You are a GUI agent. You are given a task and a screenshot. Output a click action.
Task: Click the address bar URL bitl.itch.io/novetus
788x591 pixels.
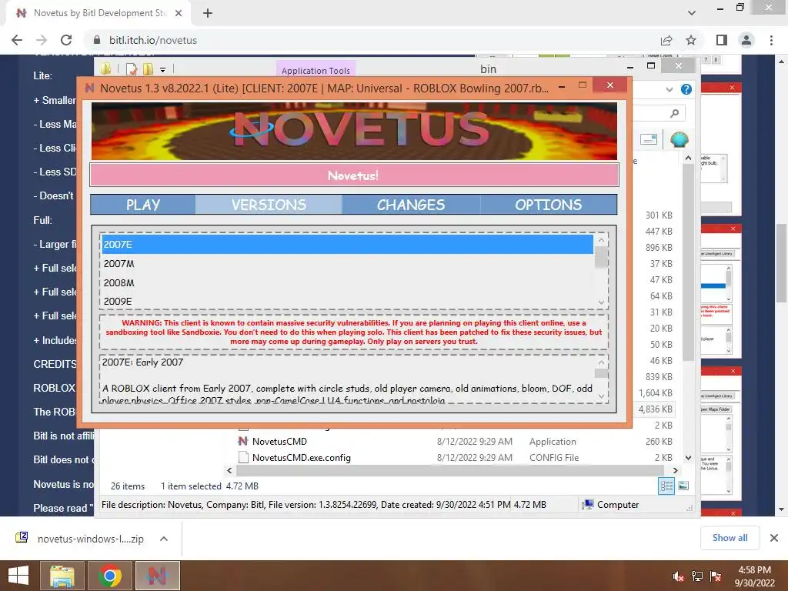pos(153,40)
